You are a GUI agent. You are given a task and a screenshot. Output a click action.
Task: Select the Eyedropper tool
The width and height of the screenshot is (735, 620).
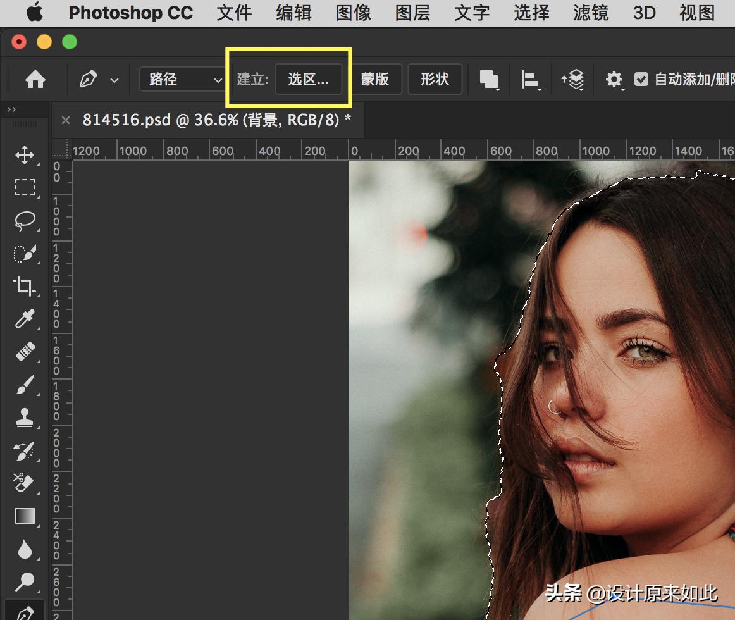pos(25,319)
